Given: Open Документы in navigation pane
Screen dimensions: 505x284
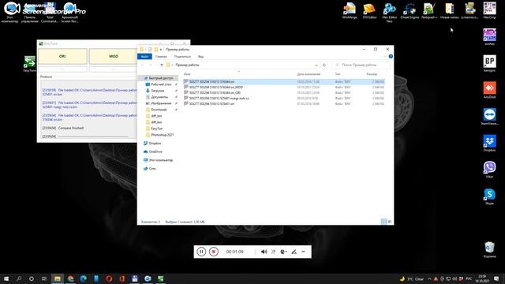Looking at the screenshot, I should coord(159,97).
